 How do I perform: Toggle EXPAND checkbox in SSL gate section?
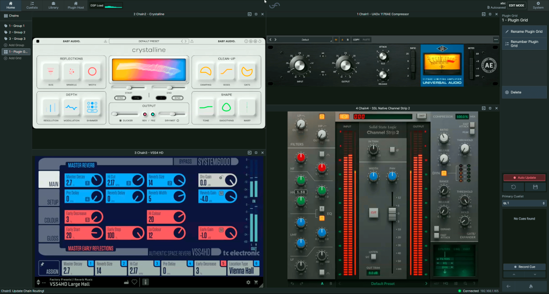pyautogui.click(x=436, y=229)
